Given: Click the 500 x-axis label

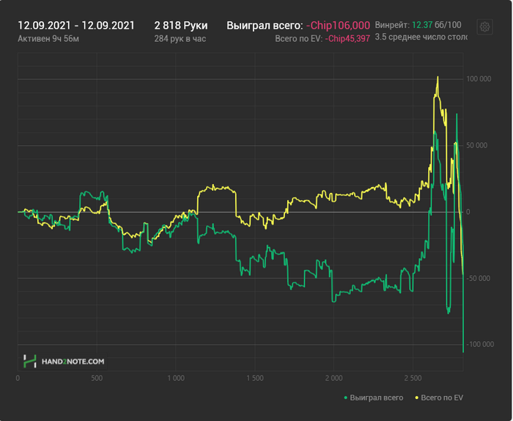Looking at the screenshot, I should click(97, 378).
